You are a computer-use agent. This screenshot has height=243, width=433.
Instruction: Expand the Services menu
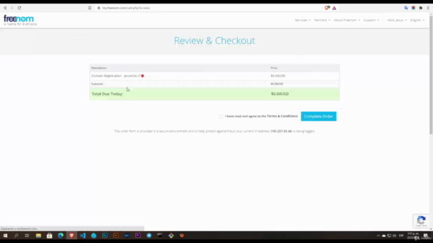click(302, 20)
